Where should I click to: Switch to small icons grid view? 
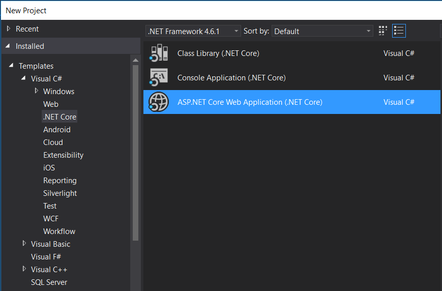coord(382,31)
